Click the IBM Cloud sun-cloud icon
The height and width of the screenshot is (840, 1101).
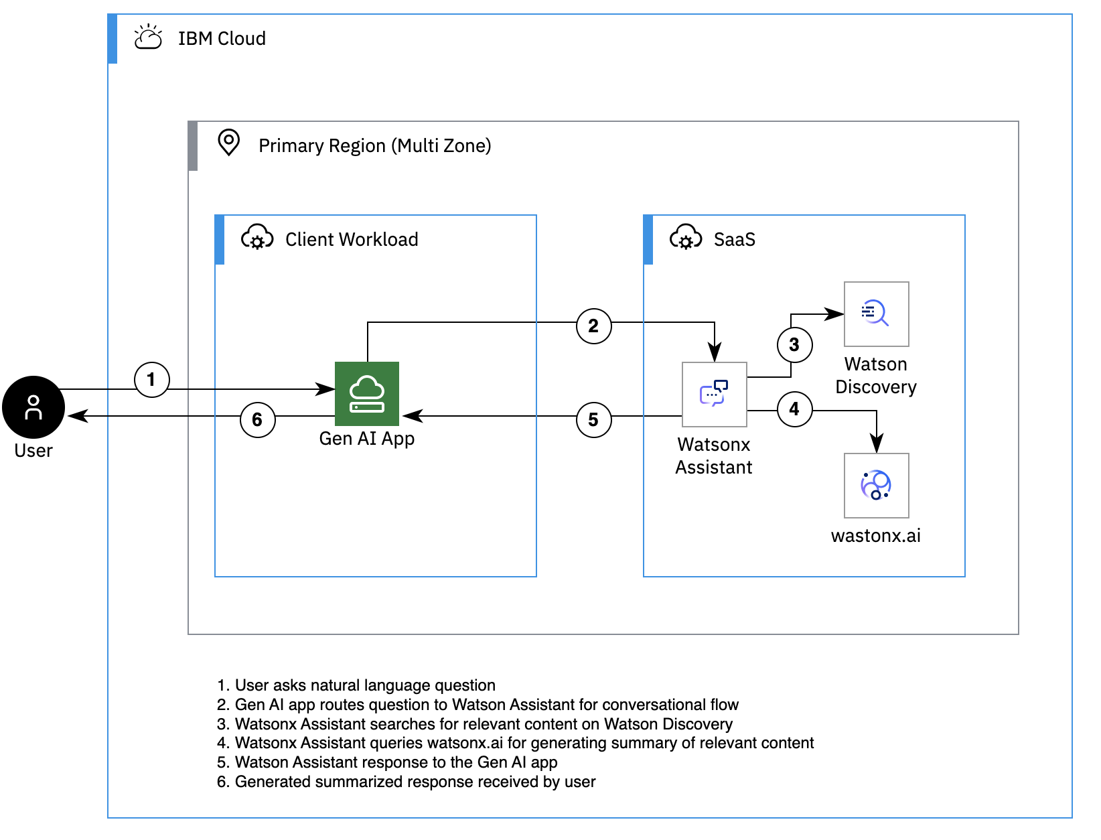tap(148, 38)
